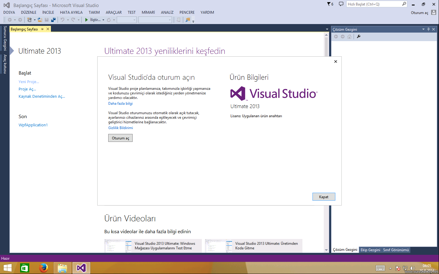Switch to the Sınıf Görünümü tab
The height and width of the screenshot is (274, 439).
pos(396,250)
